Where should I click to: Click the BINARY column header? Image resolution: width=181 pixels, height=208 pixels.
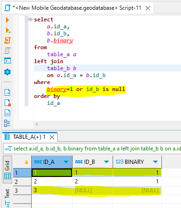(x=137, y=162)
